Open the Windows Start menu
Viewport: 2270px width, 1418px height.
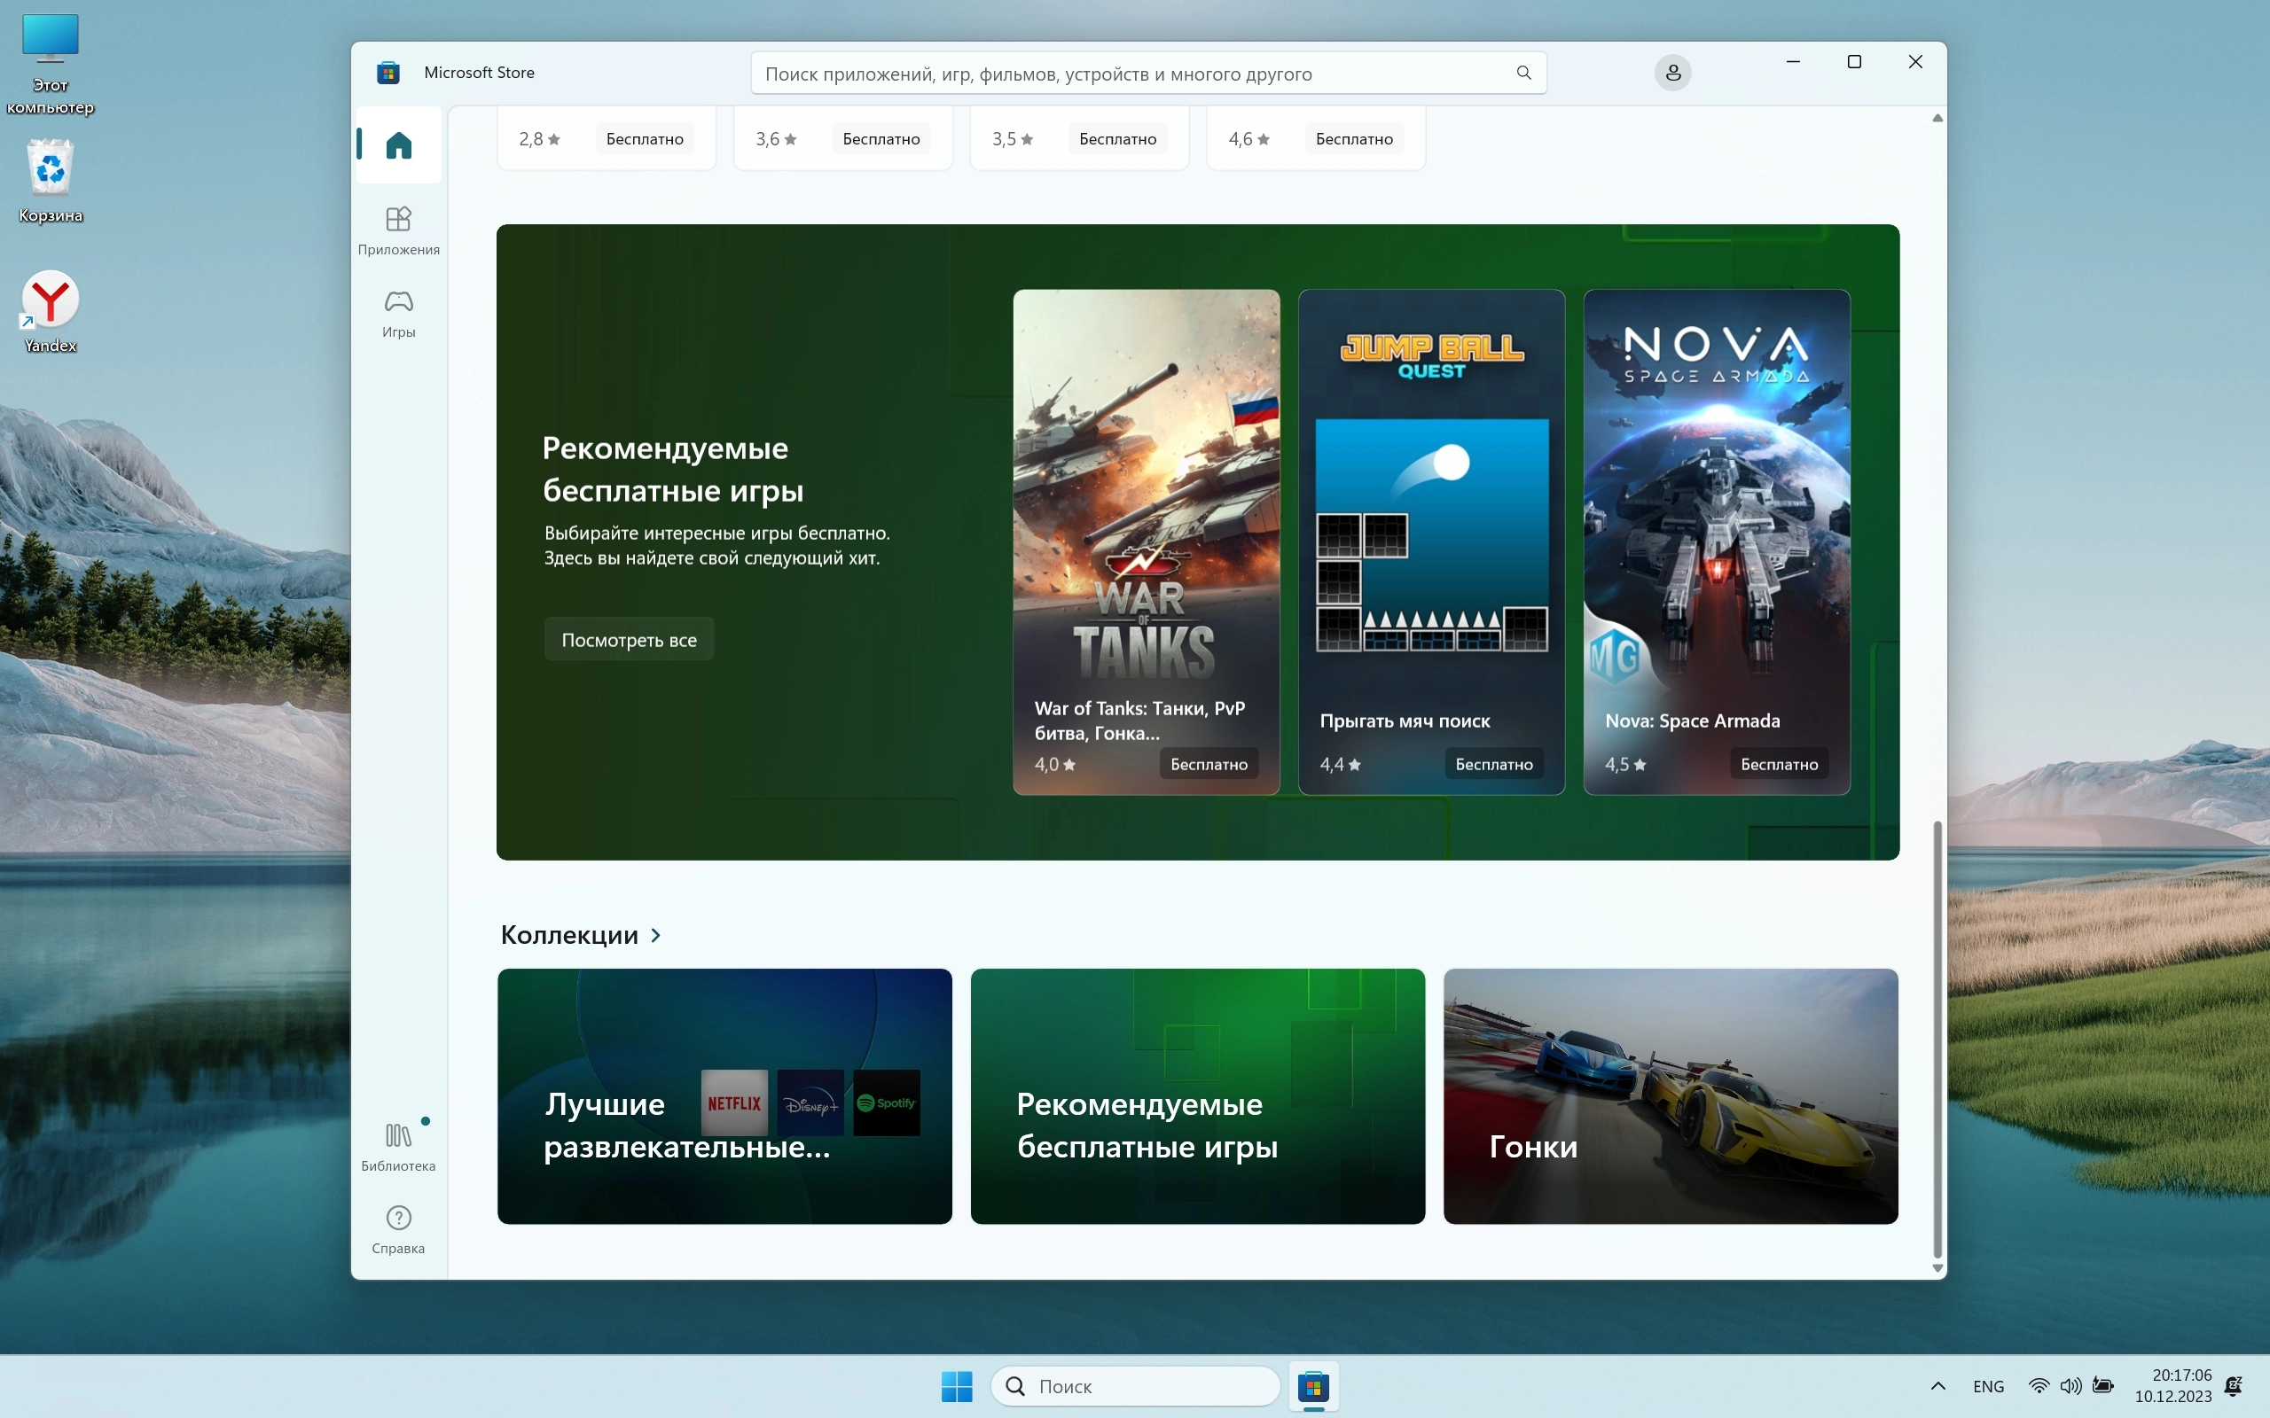click(957, 1386)
